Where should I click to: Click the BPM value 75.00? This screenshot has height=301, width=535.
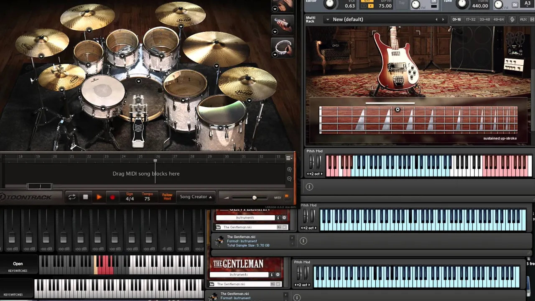point(385,6)
